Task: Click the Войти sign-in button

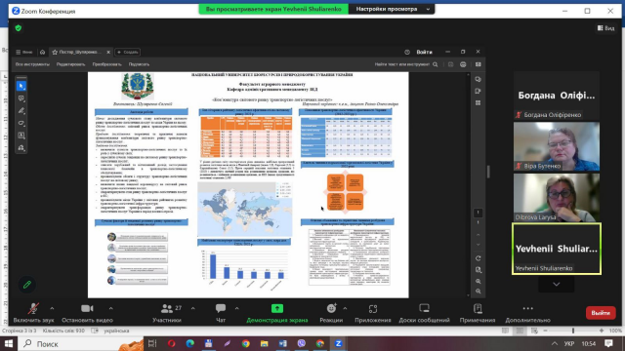Action: pos(424,52)
